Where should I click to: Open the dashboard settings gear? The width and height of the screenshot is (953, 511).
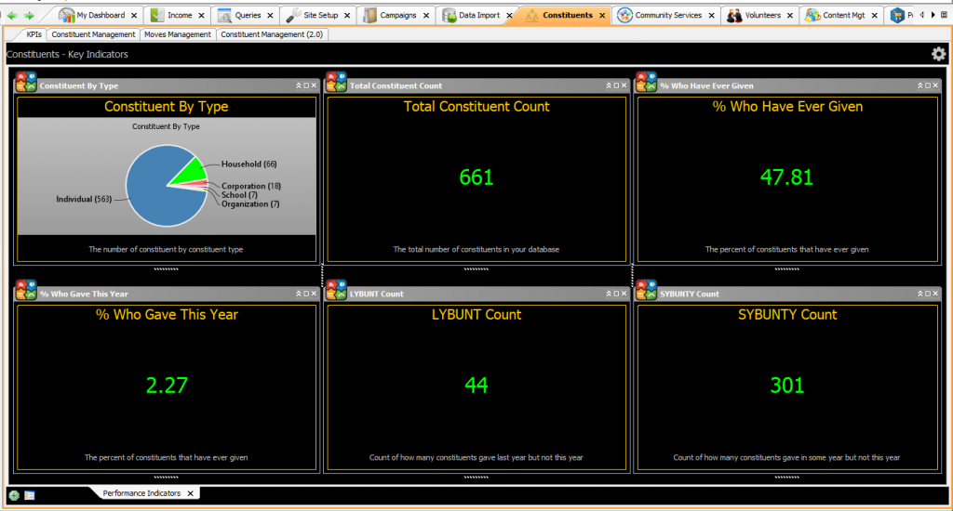[938, 54]
